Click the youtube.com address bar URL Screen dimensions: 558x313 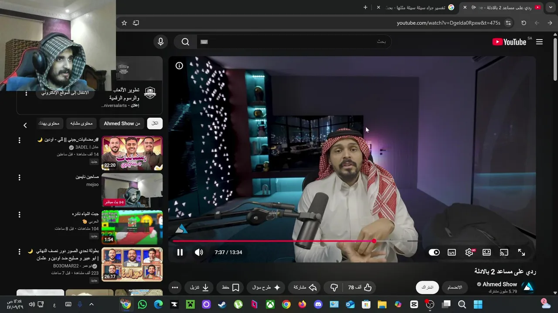[x=449, y=23]
